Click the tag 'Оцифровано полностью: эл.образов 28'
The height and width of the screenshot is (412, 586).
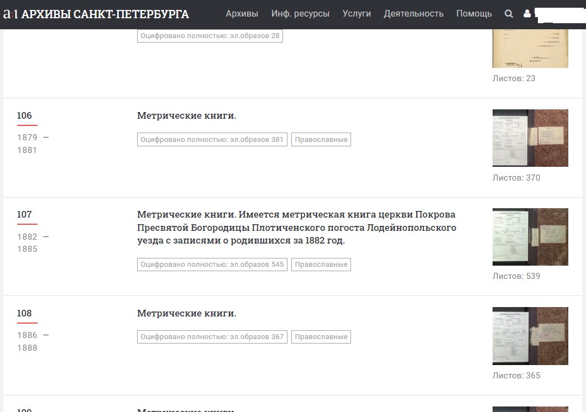[x=210, y=36]
